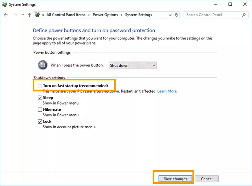Click System Settings title bar icon
The image size is (252, 186).
tap(5, 4)
